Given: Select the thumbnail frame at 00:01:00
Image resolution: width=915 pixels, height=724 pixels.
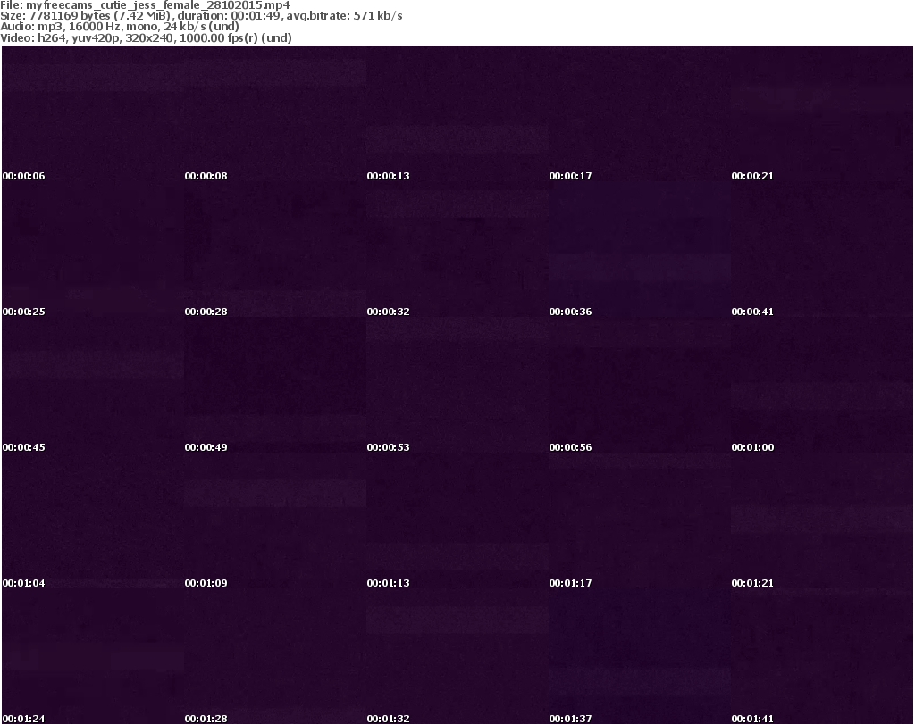Looking at the screenshot, I should click(822, 386).
